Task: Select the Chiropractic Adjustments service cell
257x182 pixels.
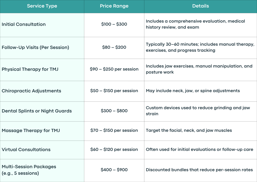Action: click(42, 91)
